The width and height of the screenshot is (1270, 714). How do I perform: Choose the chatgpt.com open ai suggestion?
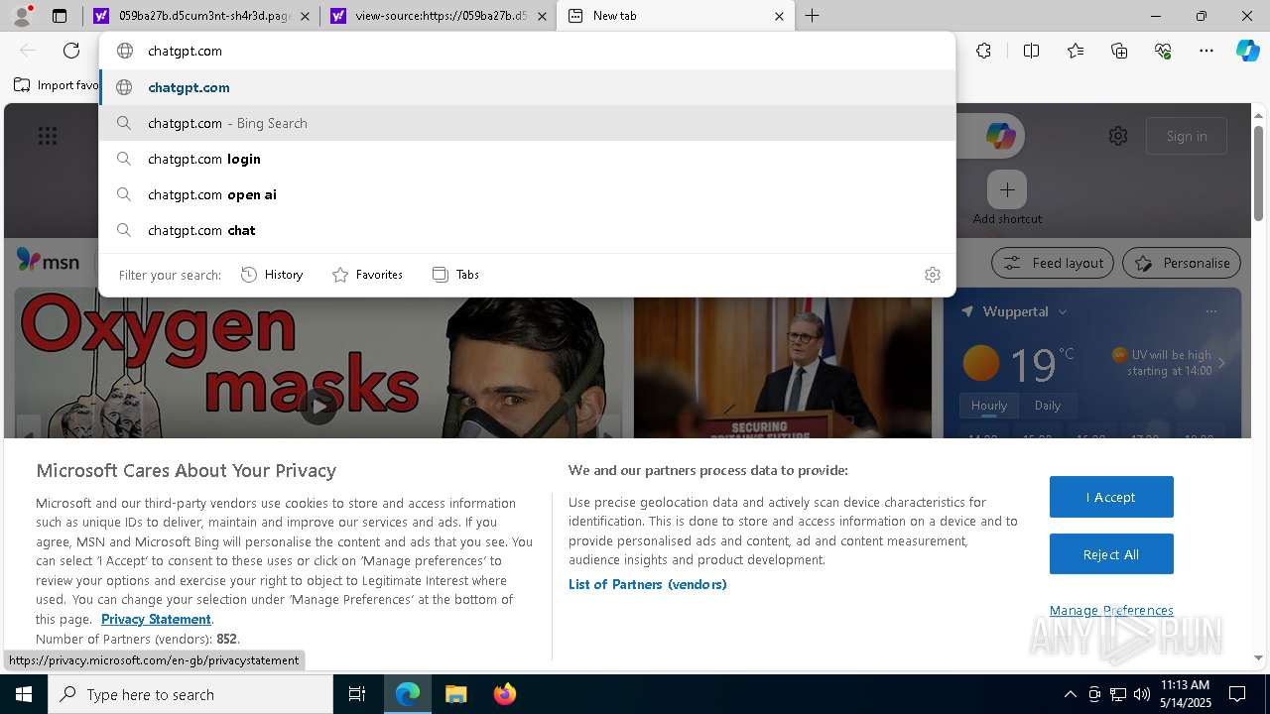pyautogui.click(x=527, y=194)
